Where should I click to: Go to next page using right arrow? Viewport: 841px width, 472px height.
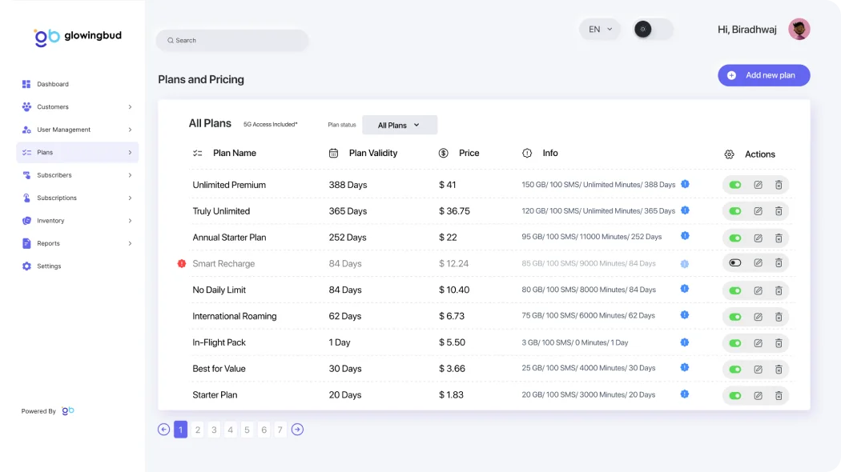(x=297, y=430)
